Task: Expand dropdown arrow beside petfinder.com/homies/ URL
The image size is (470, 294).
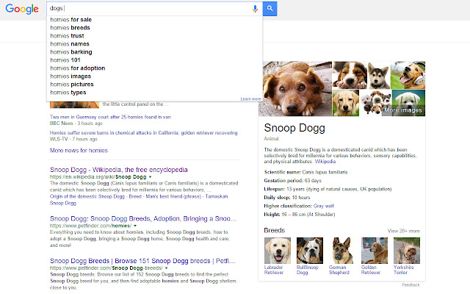Action: click(x=135, y=226)
